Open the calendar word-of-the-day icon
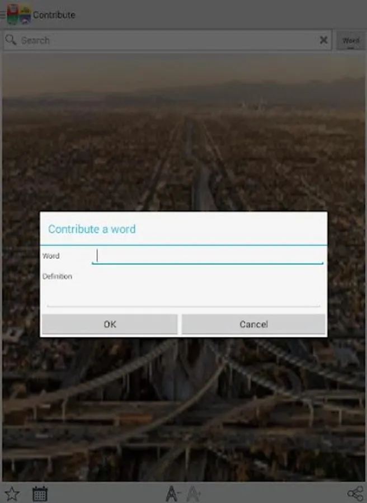This screenshot has height=503, width=367. (40, 493)
